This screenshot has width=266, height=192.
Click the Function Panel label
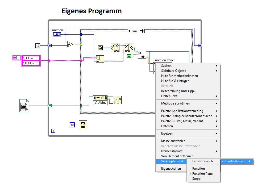point(164,60)
